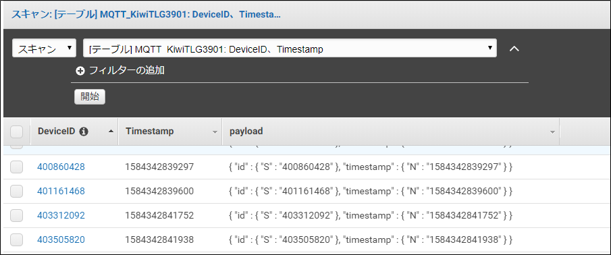611x255 pixels.
Task: Check the row for device 403505820
Action: 16,239
